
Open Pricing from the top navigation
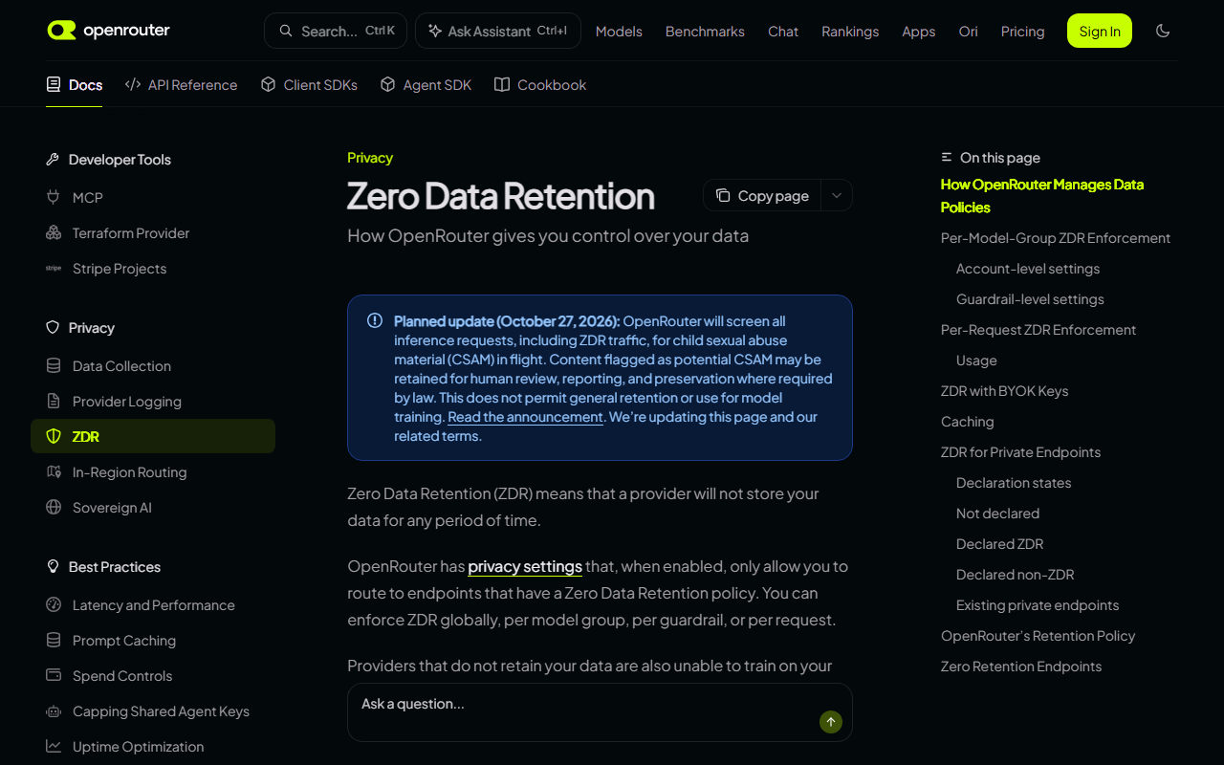coord(1022,32)
